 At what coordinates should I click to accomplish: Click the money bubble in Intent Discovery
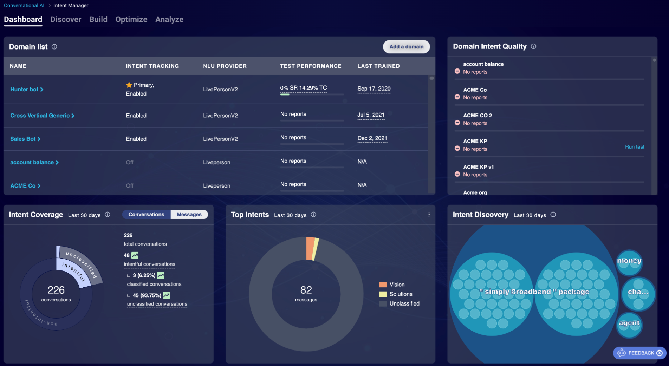coord(629,263)
